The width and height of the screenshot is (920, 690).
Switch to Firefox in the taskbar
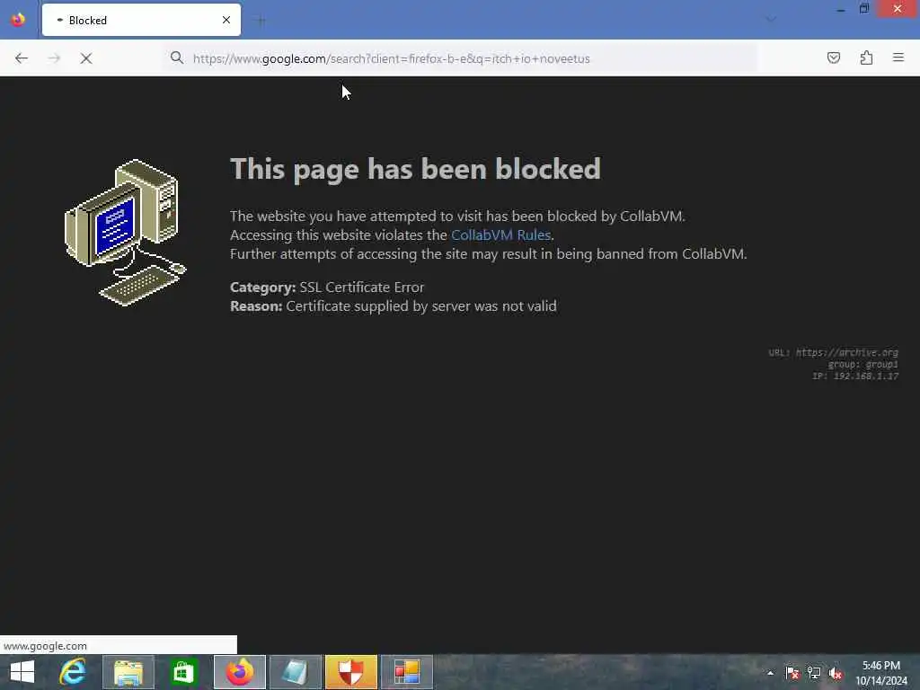pos(239,672)
